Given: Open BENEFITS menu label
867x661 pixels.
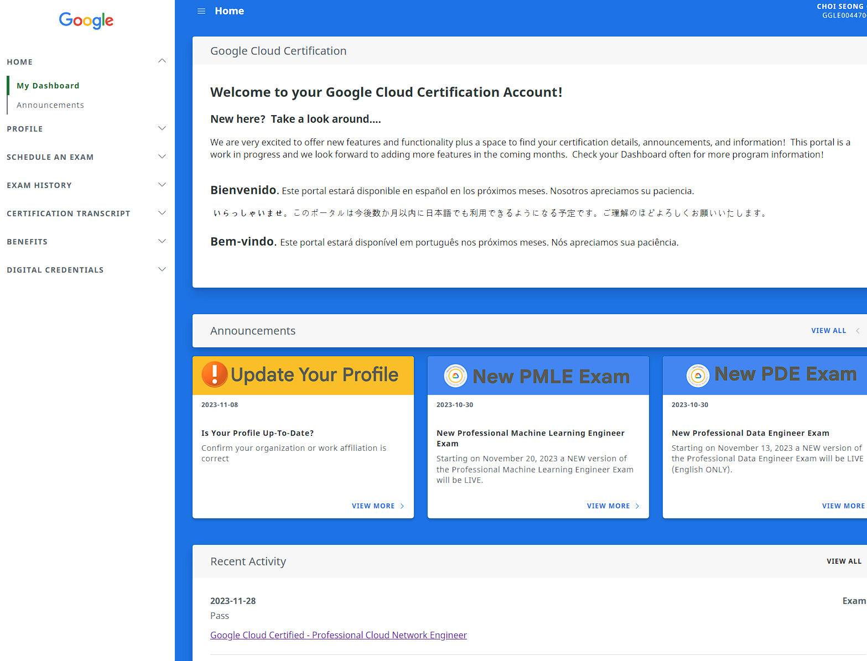Looking at the screenshot, I should (x=27, y=242).
